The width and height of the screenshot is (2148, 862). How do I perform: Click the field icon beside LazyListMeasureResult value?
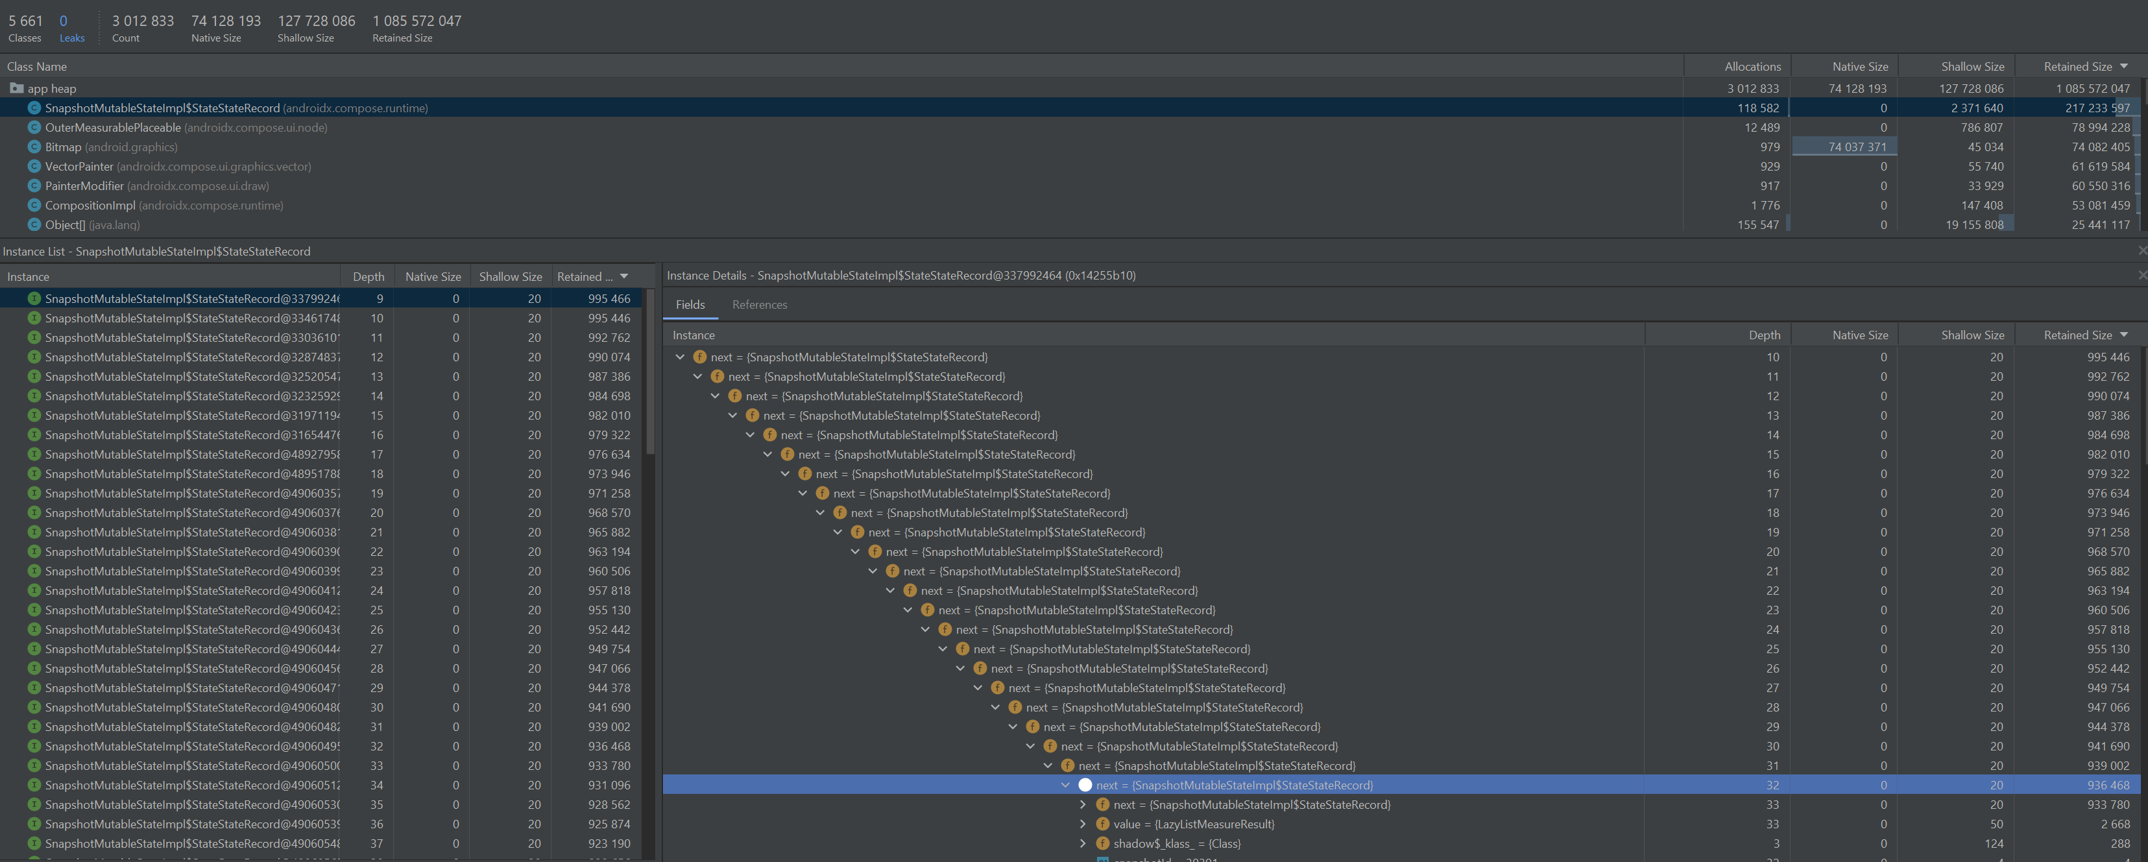(1102, 824)
